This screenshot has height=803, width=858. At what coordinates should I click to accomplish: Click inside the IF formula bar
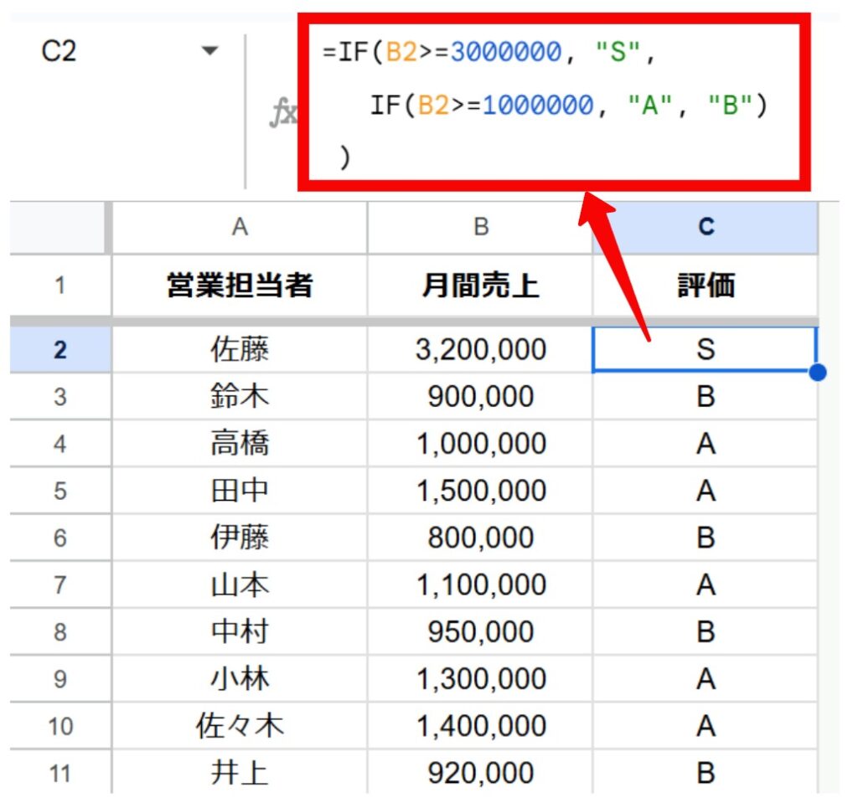click(x=553, y=100)
